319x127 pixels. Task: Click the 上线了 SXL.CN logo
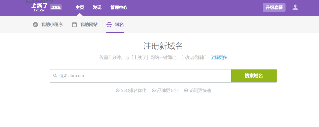coord(39,7)
